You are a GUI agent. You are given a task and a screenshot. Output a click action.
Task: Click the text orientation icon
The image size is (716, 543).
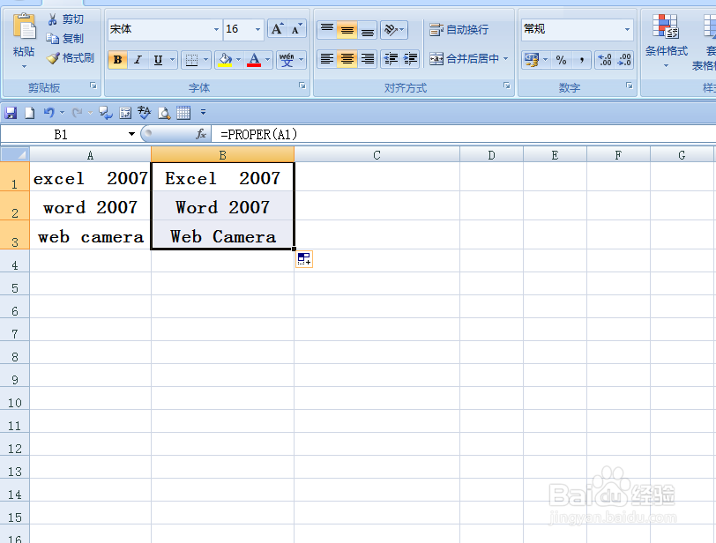pyautogui.click(x=393, y=30)
